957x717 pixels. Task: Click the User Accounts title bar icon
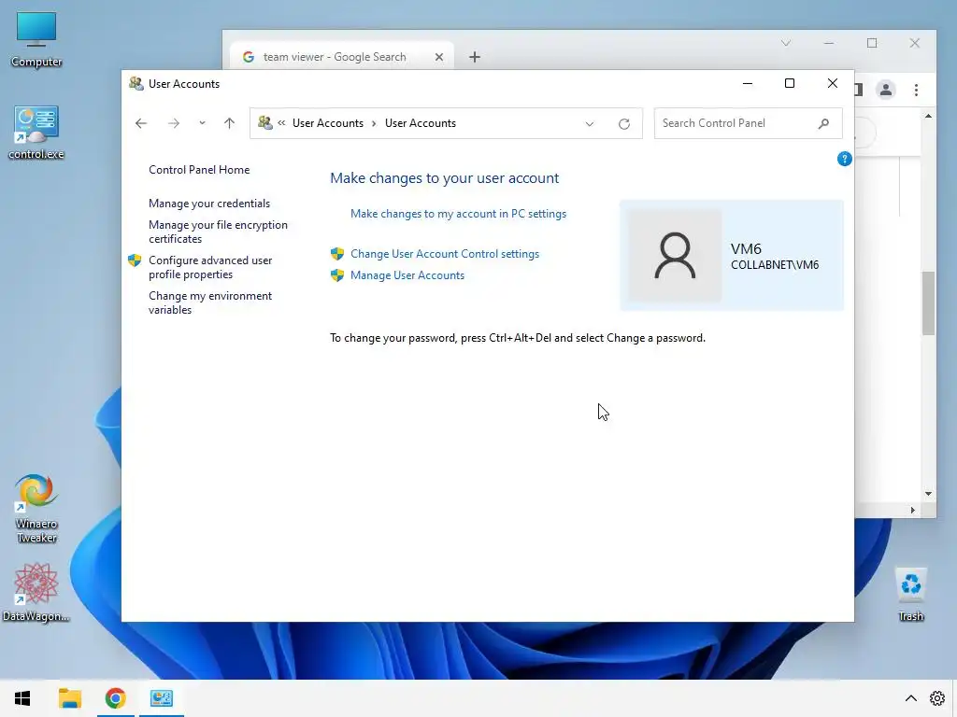pyautogui.click(x=136, y=83)
